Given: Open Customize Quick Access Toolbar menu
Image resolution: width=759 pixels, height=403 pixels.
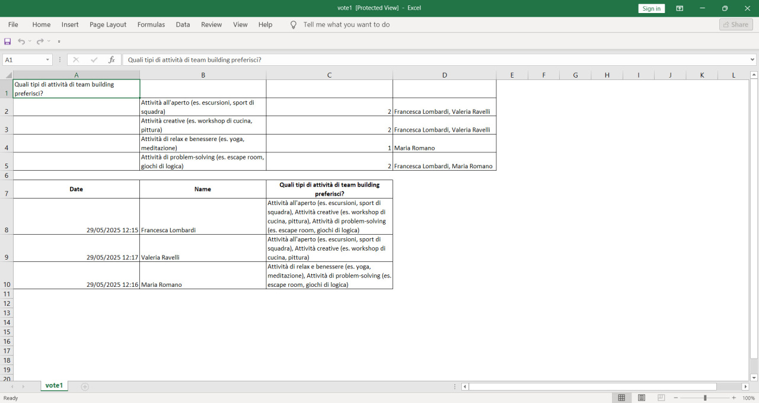Looking at the screenshot, I should [59, 41].
